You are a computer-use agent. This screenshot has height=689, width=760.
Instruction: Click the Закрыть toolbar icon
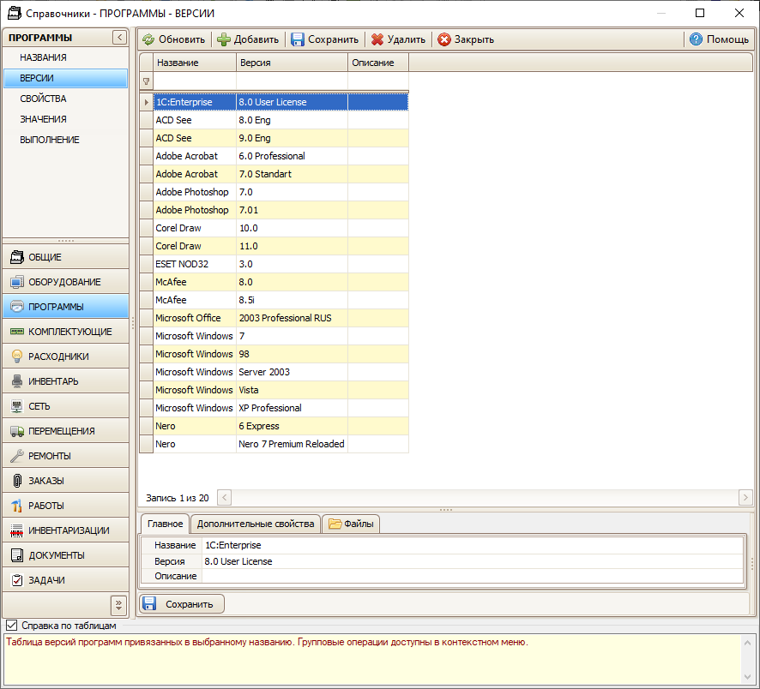pos(444,39)
